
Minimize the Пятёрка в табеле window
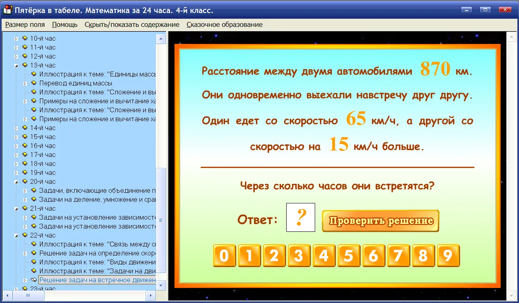tap(467, 9)
